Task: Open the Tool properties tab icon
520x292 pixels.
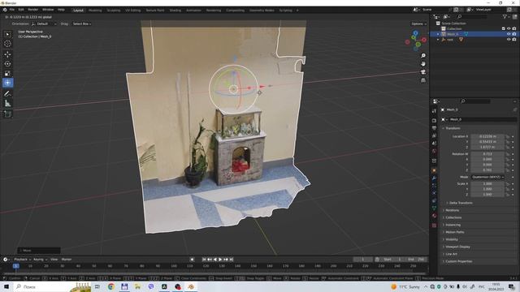Action: 434,111
